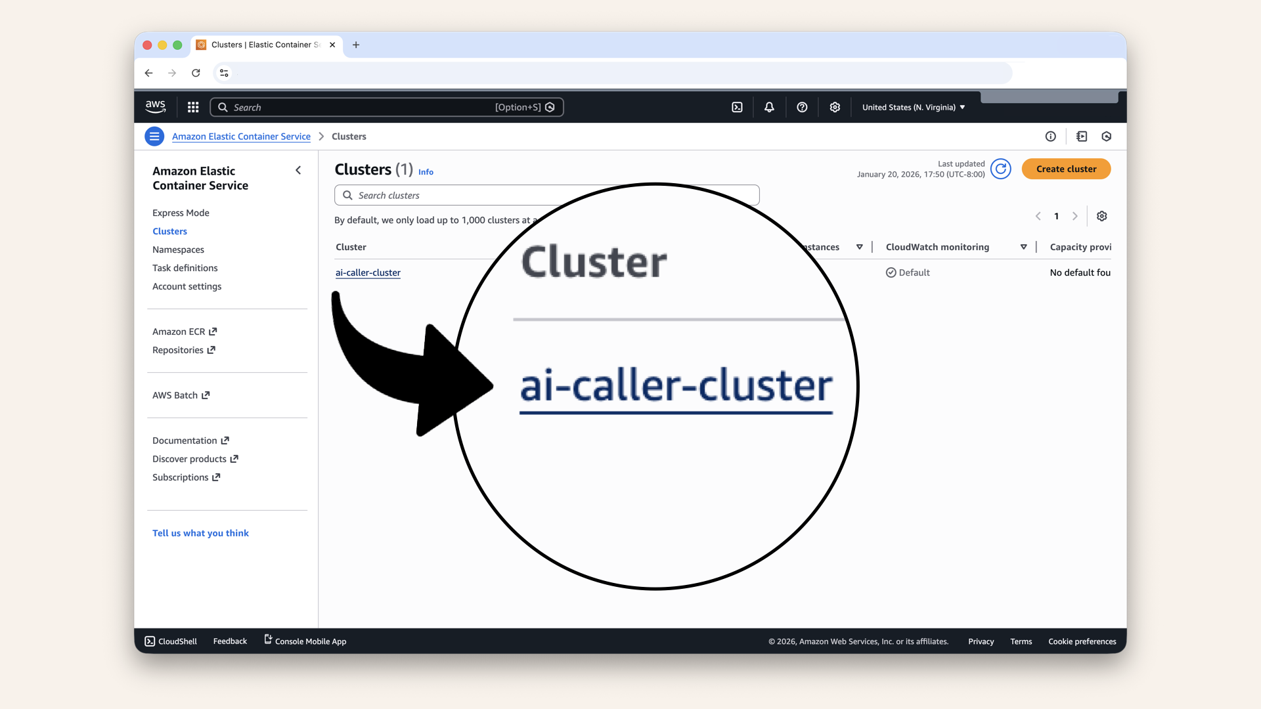Screen dimensions: 1261x709
Task: Open CloudShell from the top navigation bar
Action: coord(737,106)
